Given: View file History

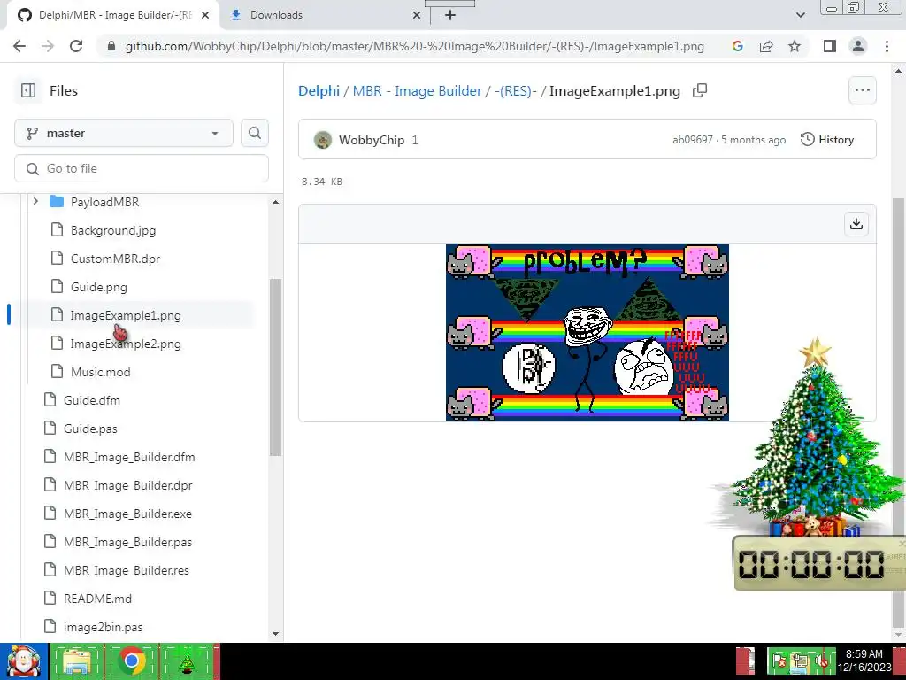Looking at the screenshot, I should (x=827, y=139).
